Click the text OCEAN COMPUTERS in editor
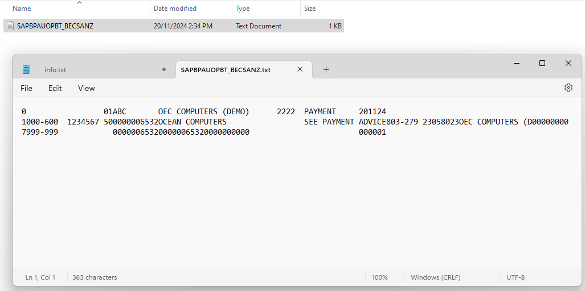Image resolution: width=585 pixels, height=291 pixels. tap(192, 122)
